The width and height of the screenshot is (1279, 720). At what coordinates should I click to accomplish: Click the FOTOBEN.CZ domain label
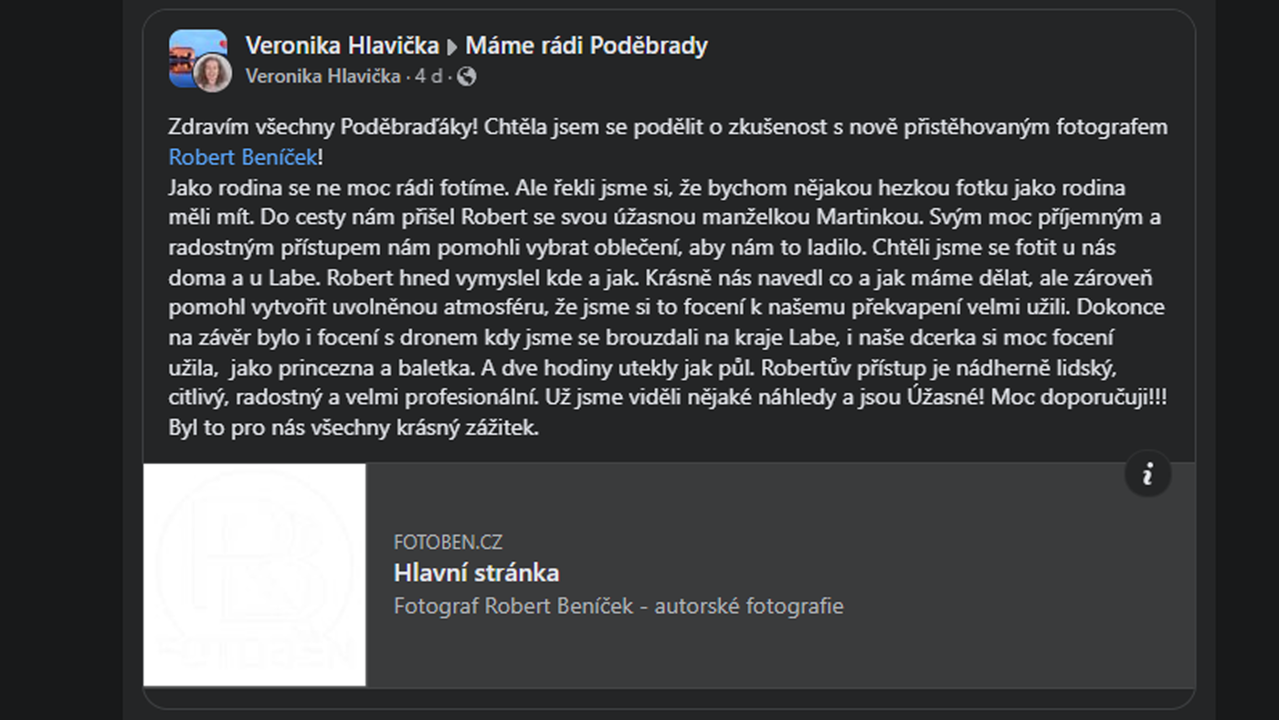448,542
